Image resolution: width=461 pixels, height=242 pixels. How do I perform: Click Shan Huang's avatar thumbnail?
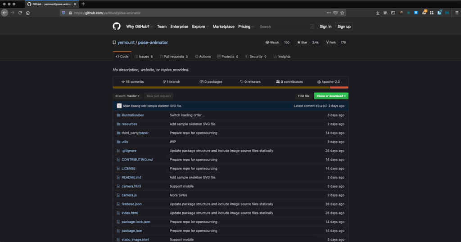click(119, 106)
